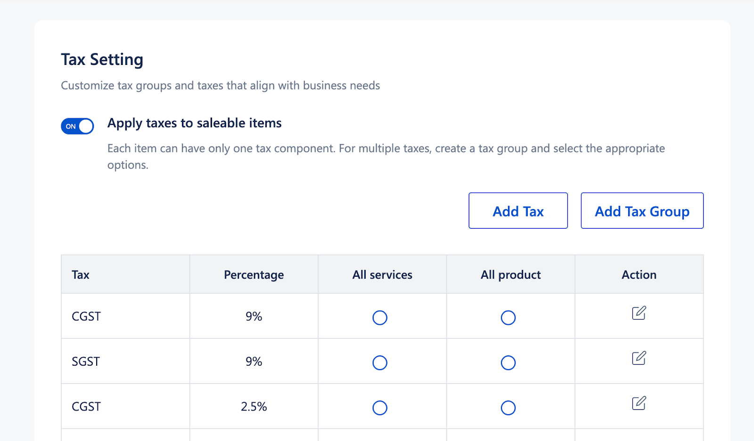This screenshot has width=754, height=441.
Task: Click the All product column header
Action: click(x=510, y=275)
